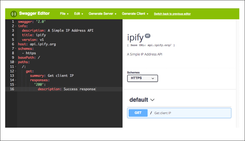Image resolution: width=245 pixels, height=141 pixels.
Task: Fold the '200' block on line 15
Action: coord(16,85)
